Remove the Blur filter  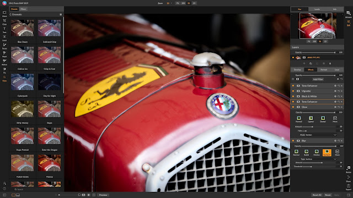click(342, 141)
